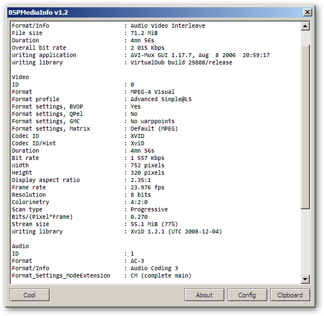Select 'Default (MPEG)' matrix value
This screenshot has height=316, width=324.
[x=154, y=129]
